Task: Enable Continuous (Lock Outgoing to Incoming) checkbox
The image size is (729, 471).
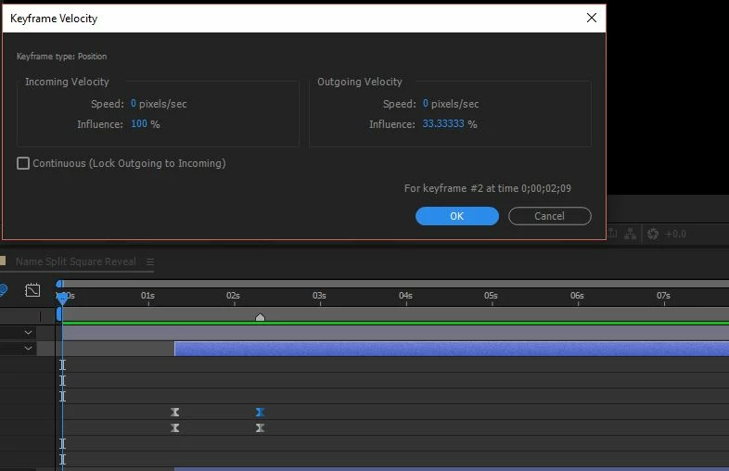Action: (23, 163)
